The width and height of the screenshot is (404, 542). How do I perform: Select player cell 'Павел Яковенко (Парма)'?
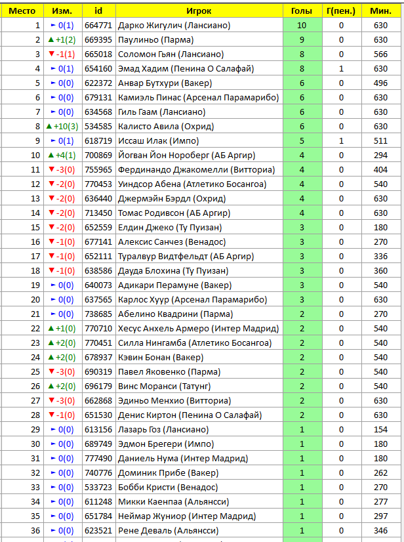coord(199,371)
